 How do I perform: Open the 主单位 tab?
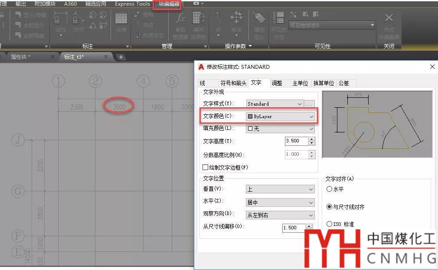point(300,83)
